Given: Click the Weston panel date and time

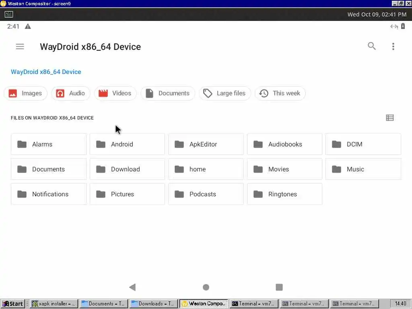Looking at the screenshot, I should 377,14.
